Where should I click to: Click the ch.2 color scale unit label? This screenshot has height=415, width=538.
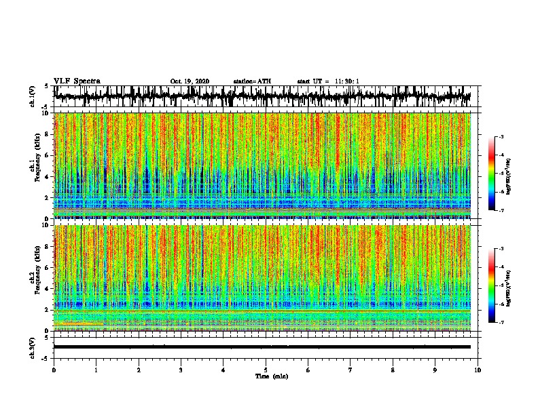[x=509, y=288]
